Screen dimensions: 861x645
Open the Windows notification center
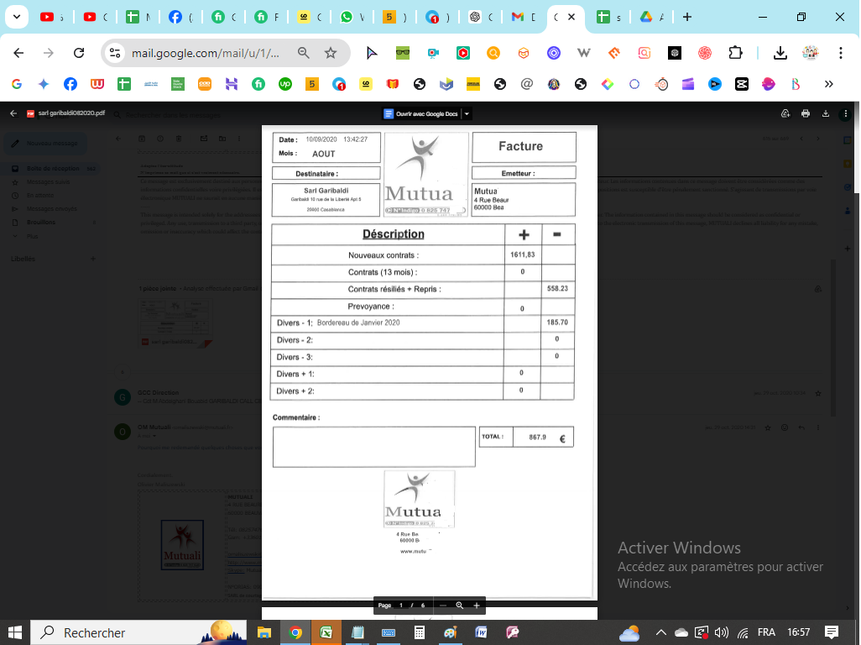pyautogui.click(x=832, y=632)
